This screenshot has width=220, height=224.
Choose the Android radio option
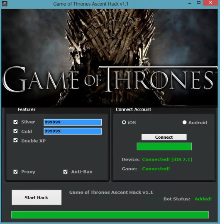coord(184,122)
